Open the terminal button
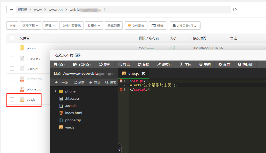Image resolution: width=266 pixels, height=153 pixels. coord(157,25)
